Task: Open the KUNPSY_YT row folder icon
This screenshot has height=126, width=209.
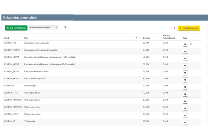Action: [x=185, y=122]
